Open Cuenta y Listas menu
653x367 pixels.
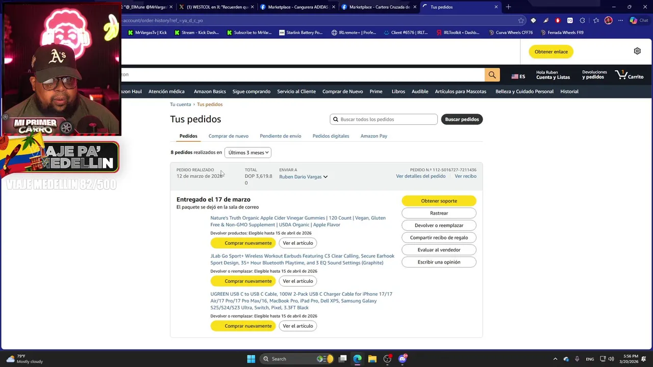(553, 75)
